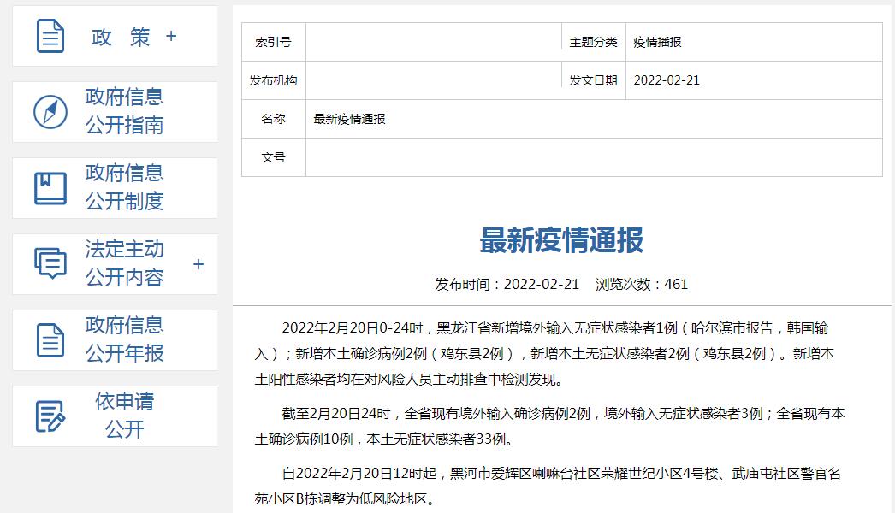Screen dimensions: 895x513
Task: Click the 发文日期 value 2022-02-21
Action: tap(667, 80)
